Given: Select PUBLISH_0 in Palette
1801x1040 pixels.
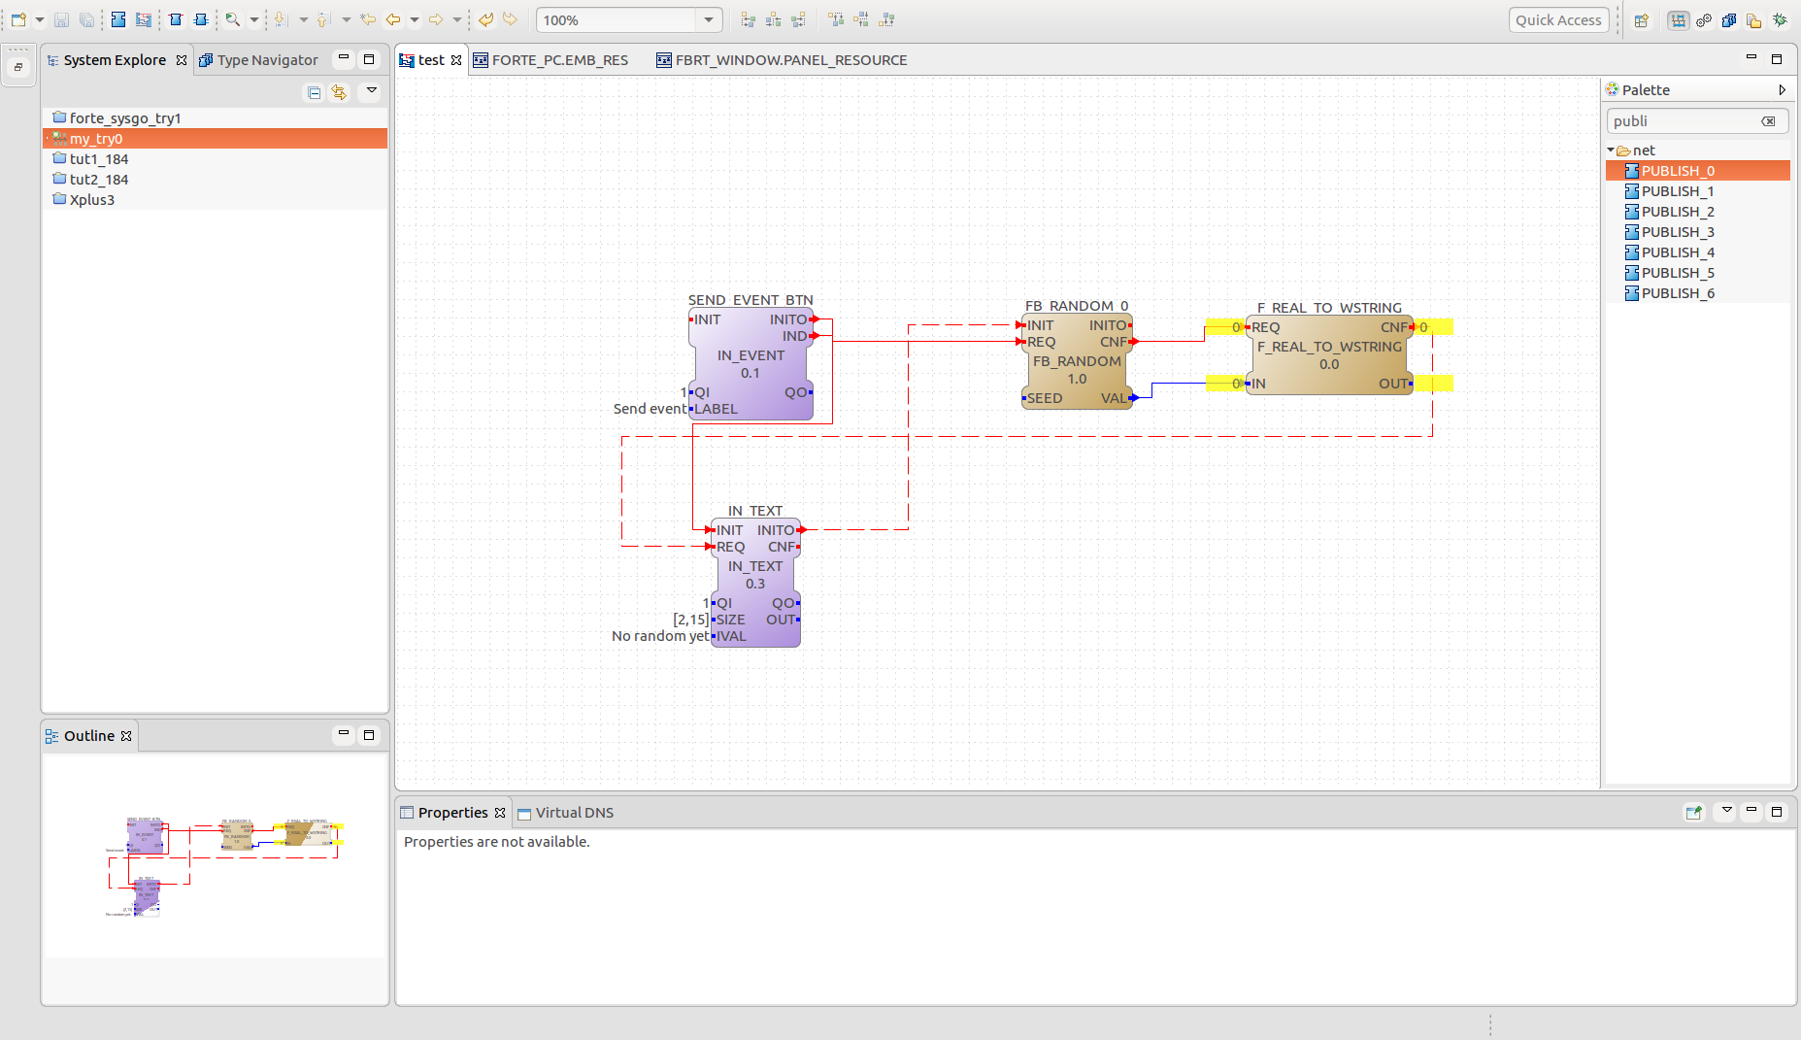Looking at the screenshot, I should (x=1697, y=170).
